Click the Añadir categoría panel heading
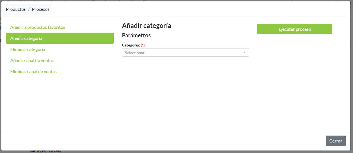The image size is (353, 153). click(147, 26)
